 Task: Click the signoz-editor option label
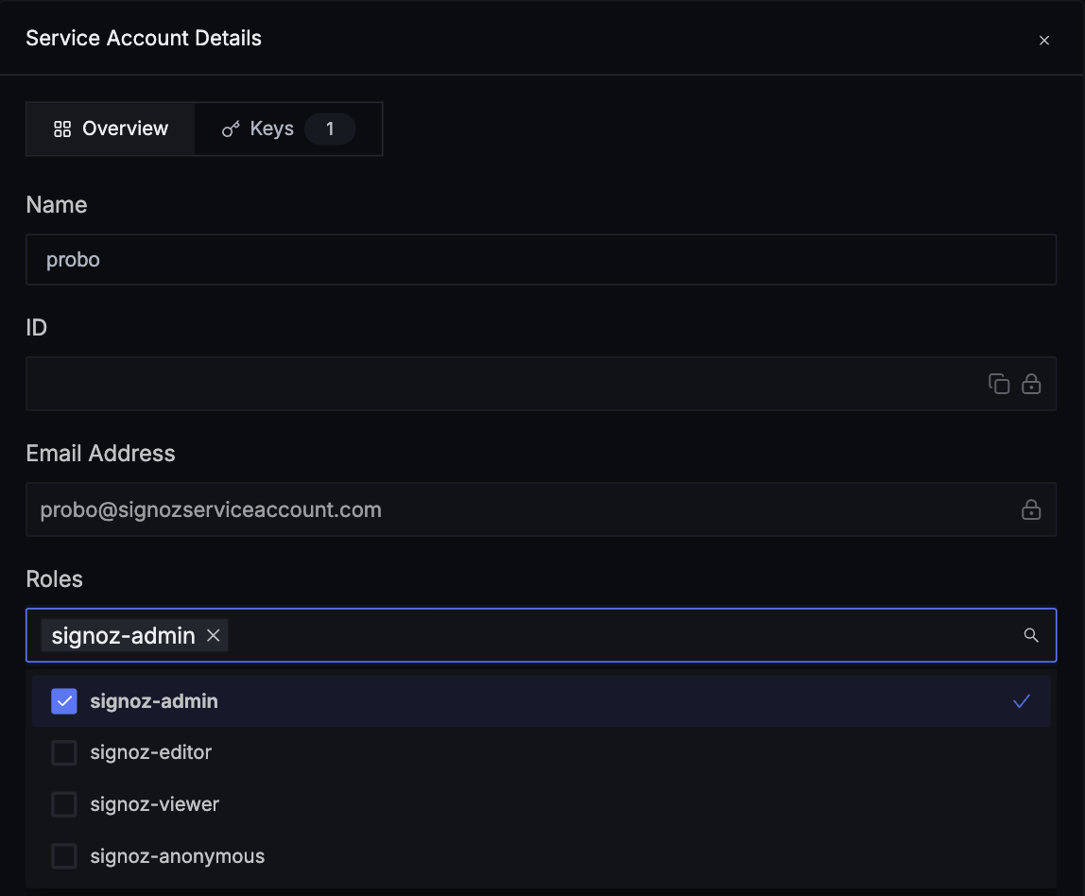pos(151,752)
